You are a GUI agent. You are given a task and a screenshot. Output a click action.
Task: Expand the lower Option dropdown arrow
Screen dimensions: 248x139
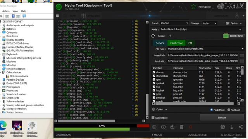point(166,109)
